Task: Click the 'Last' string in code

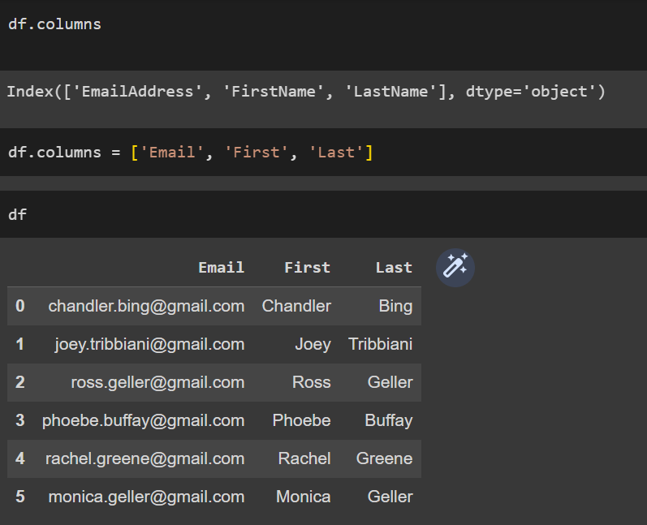Action: (x=336, y=153)
